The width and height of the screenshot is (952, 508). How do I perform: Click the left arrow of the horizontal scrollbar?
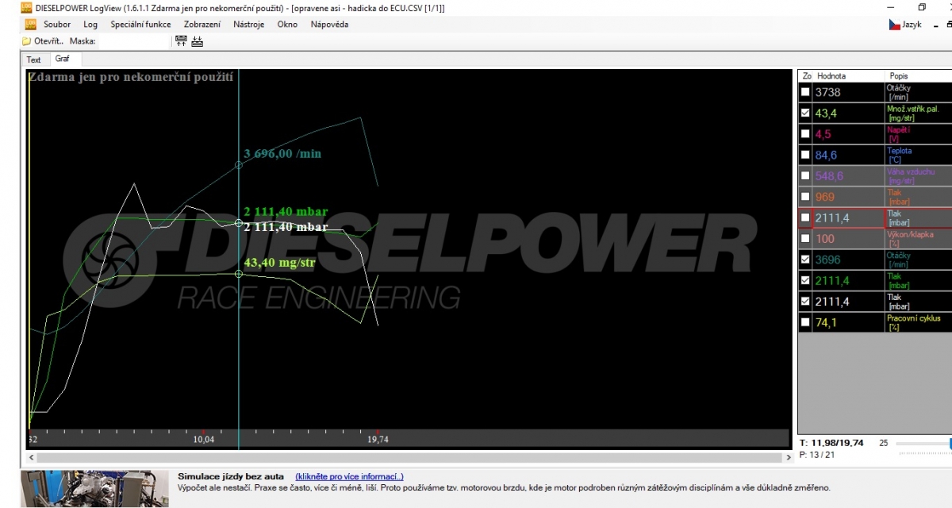(x=31, y=458)
